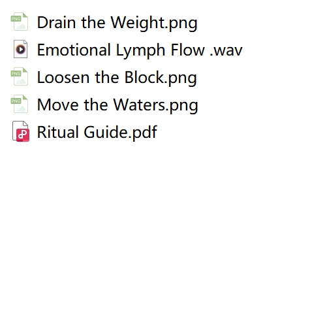Select the Drain the Weight.png filename

117,23
